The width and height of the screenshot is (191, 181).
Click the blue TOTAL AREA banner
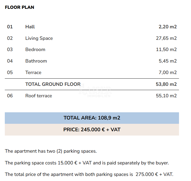[92, 118]
